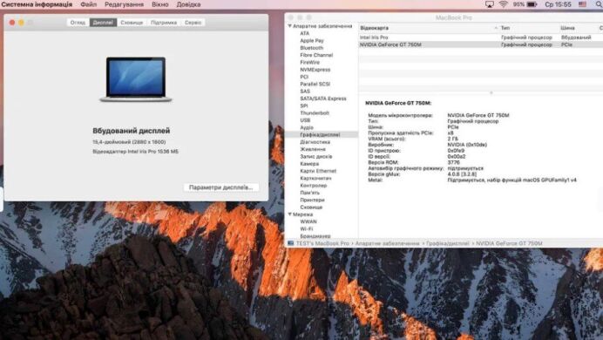
Task: Select USB in the sidebar
Action: (305, 120)
